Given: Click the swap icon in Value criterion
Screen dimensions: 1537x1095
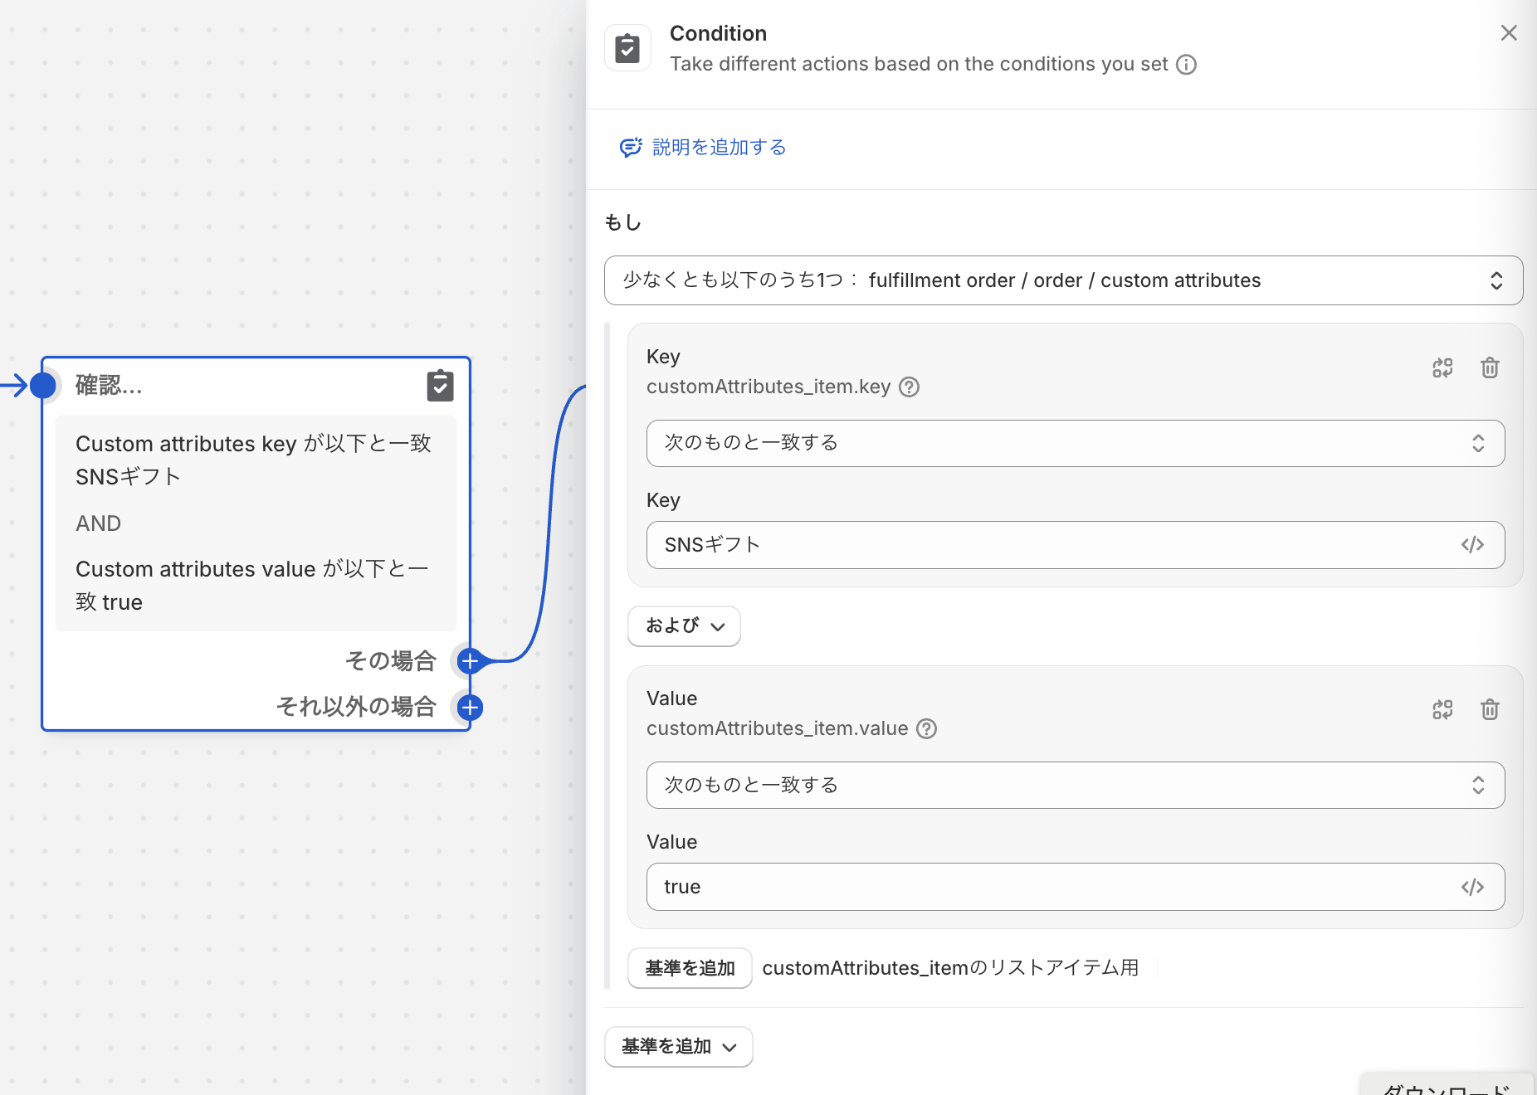Looking at the screenshot, I should [1442, 709].
